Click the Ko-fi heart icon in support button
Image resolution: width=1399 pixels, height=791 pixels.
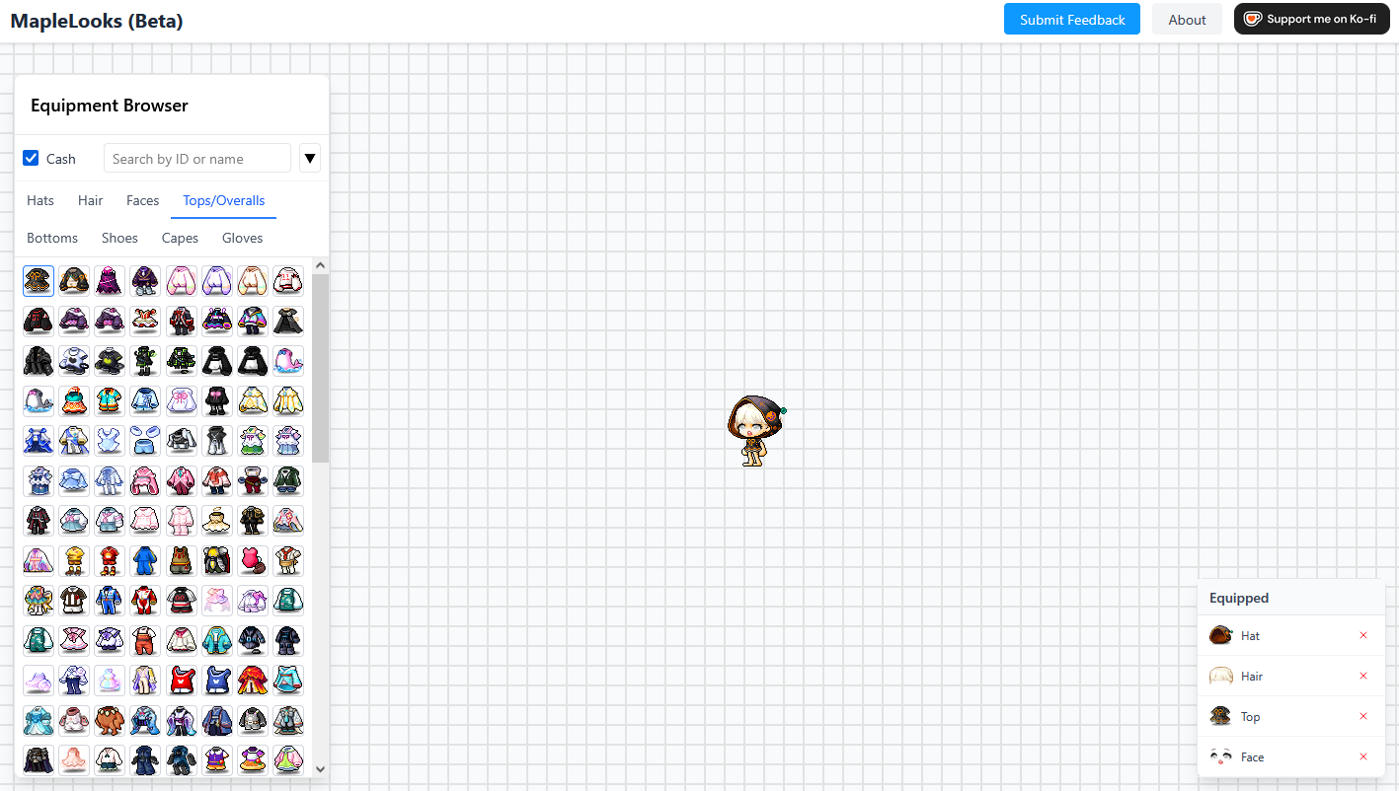pos(1253,19)
